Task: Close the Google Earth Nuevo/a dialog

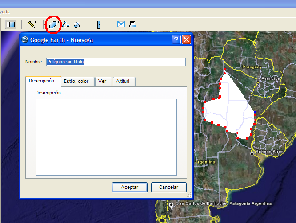Action: [186, 40]
